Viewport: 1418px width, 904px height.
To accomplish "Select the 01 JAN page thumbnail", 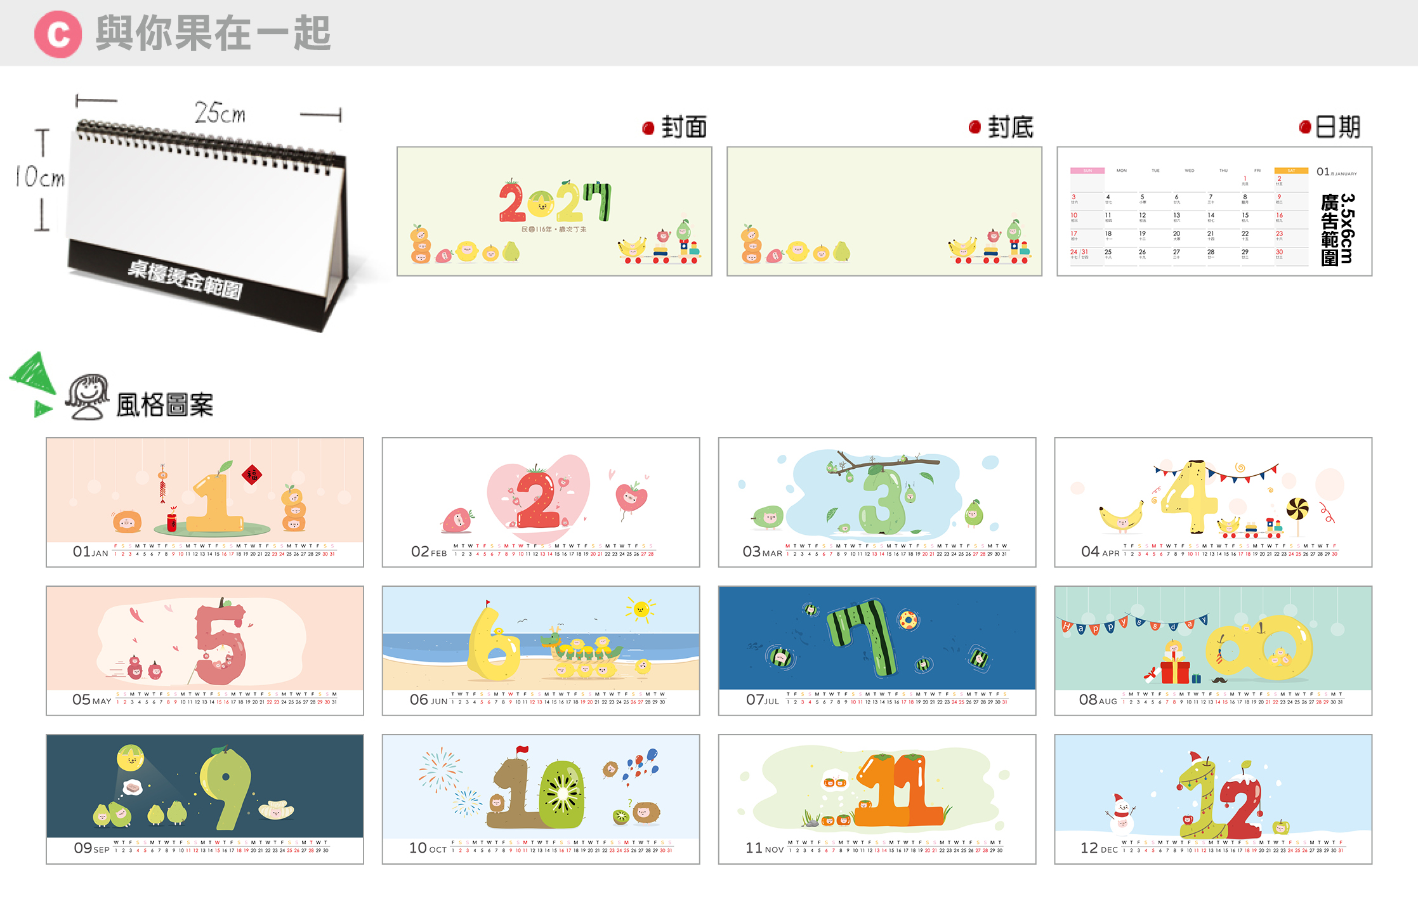I will [205, 502].
